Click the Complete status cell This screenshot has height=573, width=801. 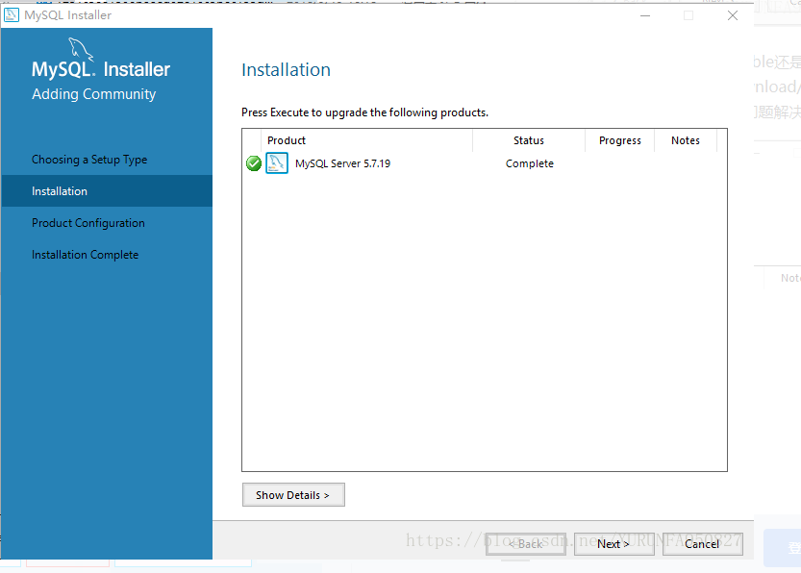(530, 163)
